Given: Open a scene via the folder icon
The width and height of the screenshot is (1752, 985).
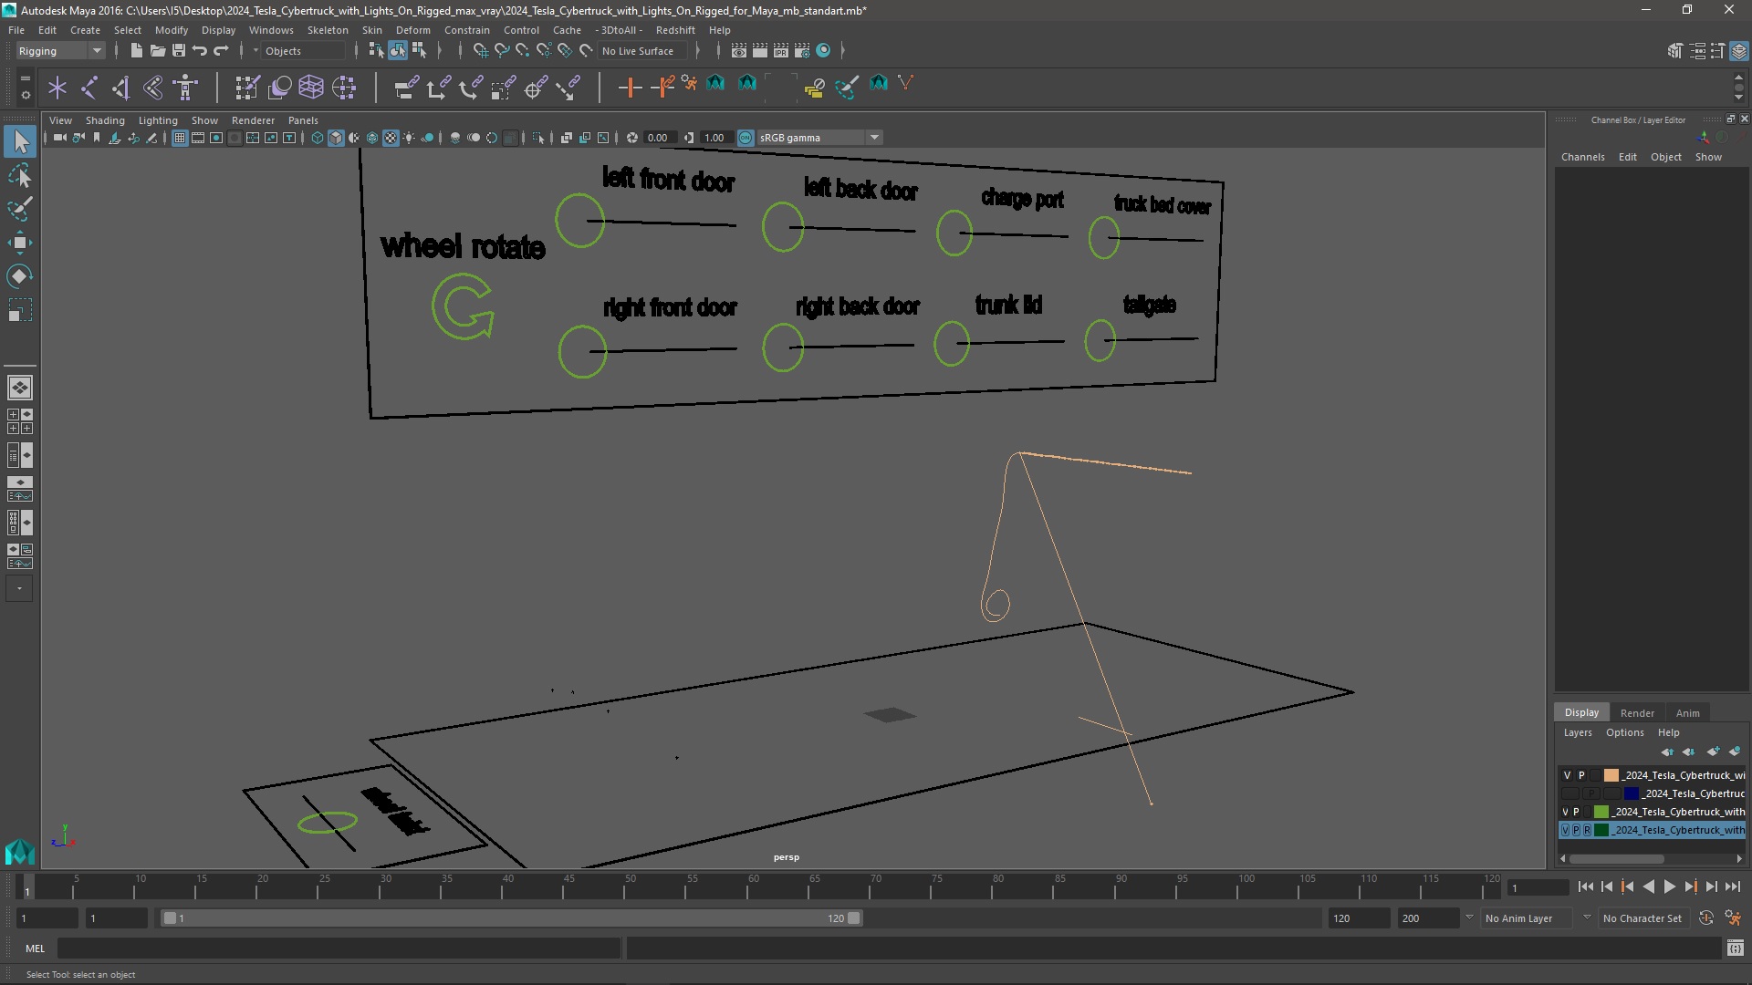Looking at the screenshot, I should pos(157,50).
